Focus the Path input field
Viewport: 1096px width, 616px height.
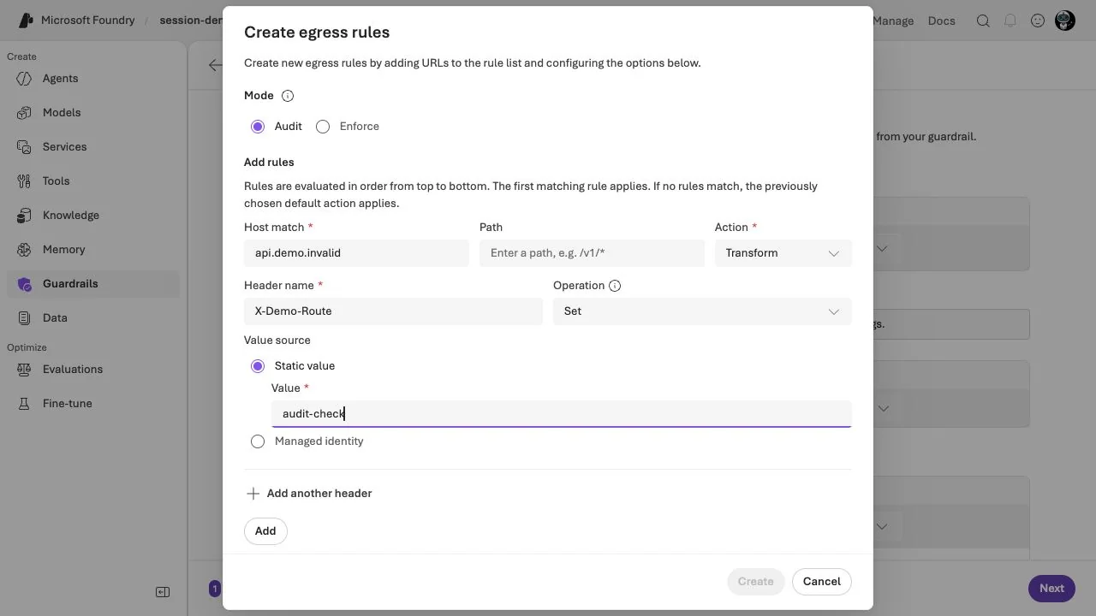[x=592, y=253]
